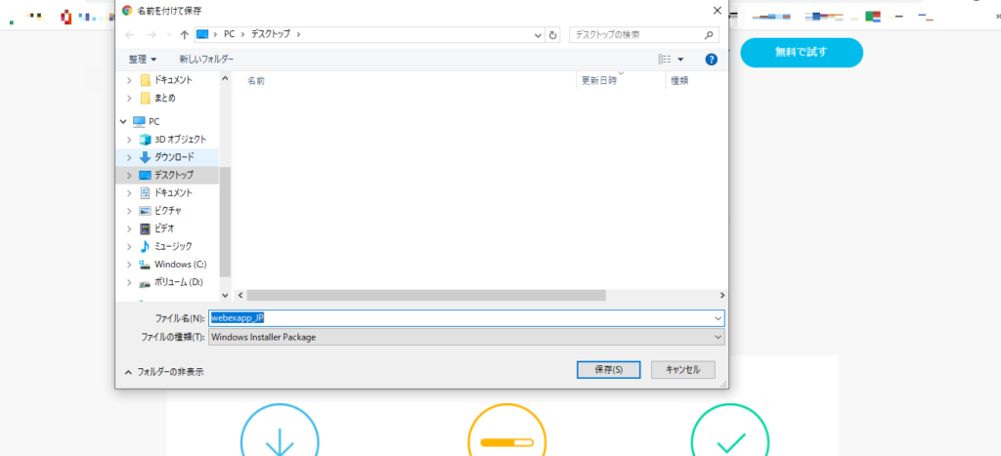1001x456 pixels.
Task: Click navigation tree scroll up arrow
Action: click(x=225, y=78)
